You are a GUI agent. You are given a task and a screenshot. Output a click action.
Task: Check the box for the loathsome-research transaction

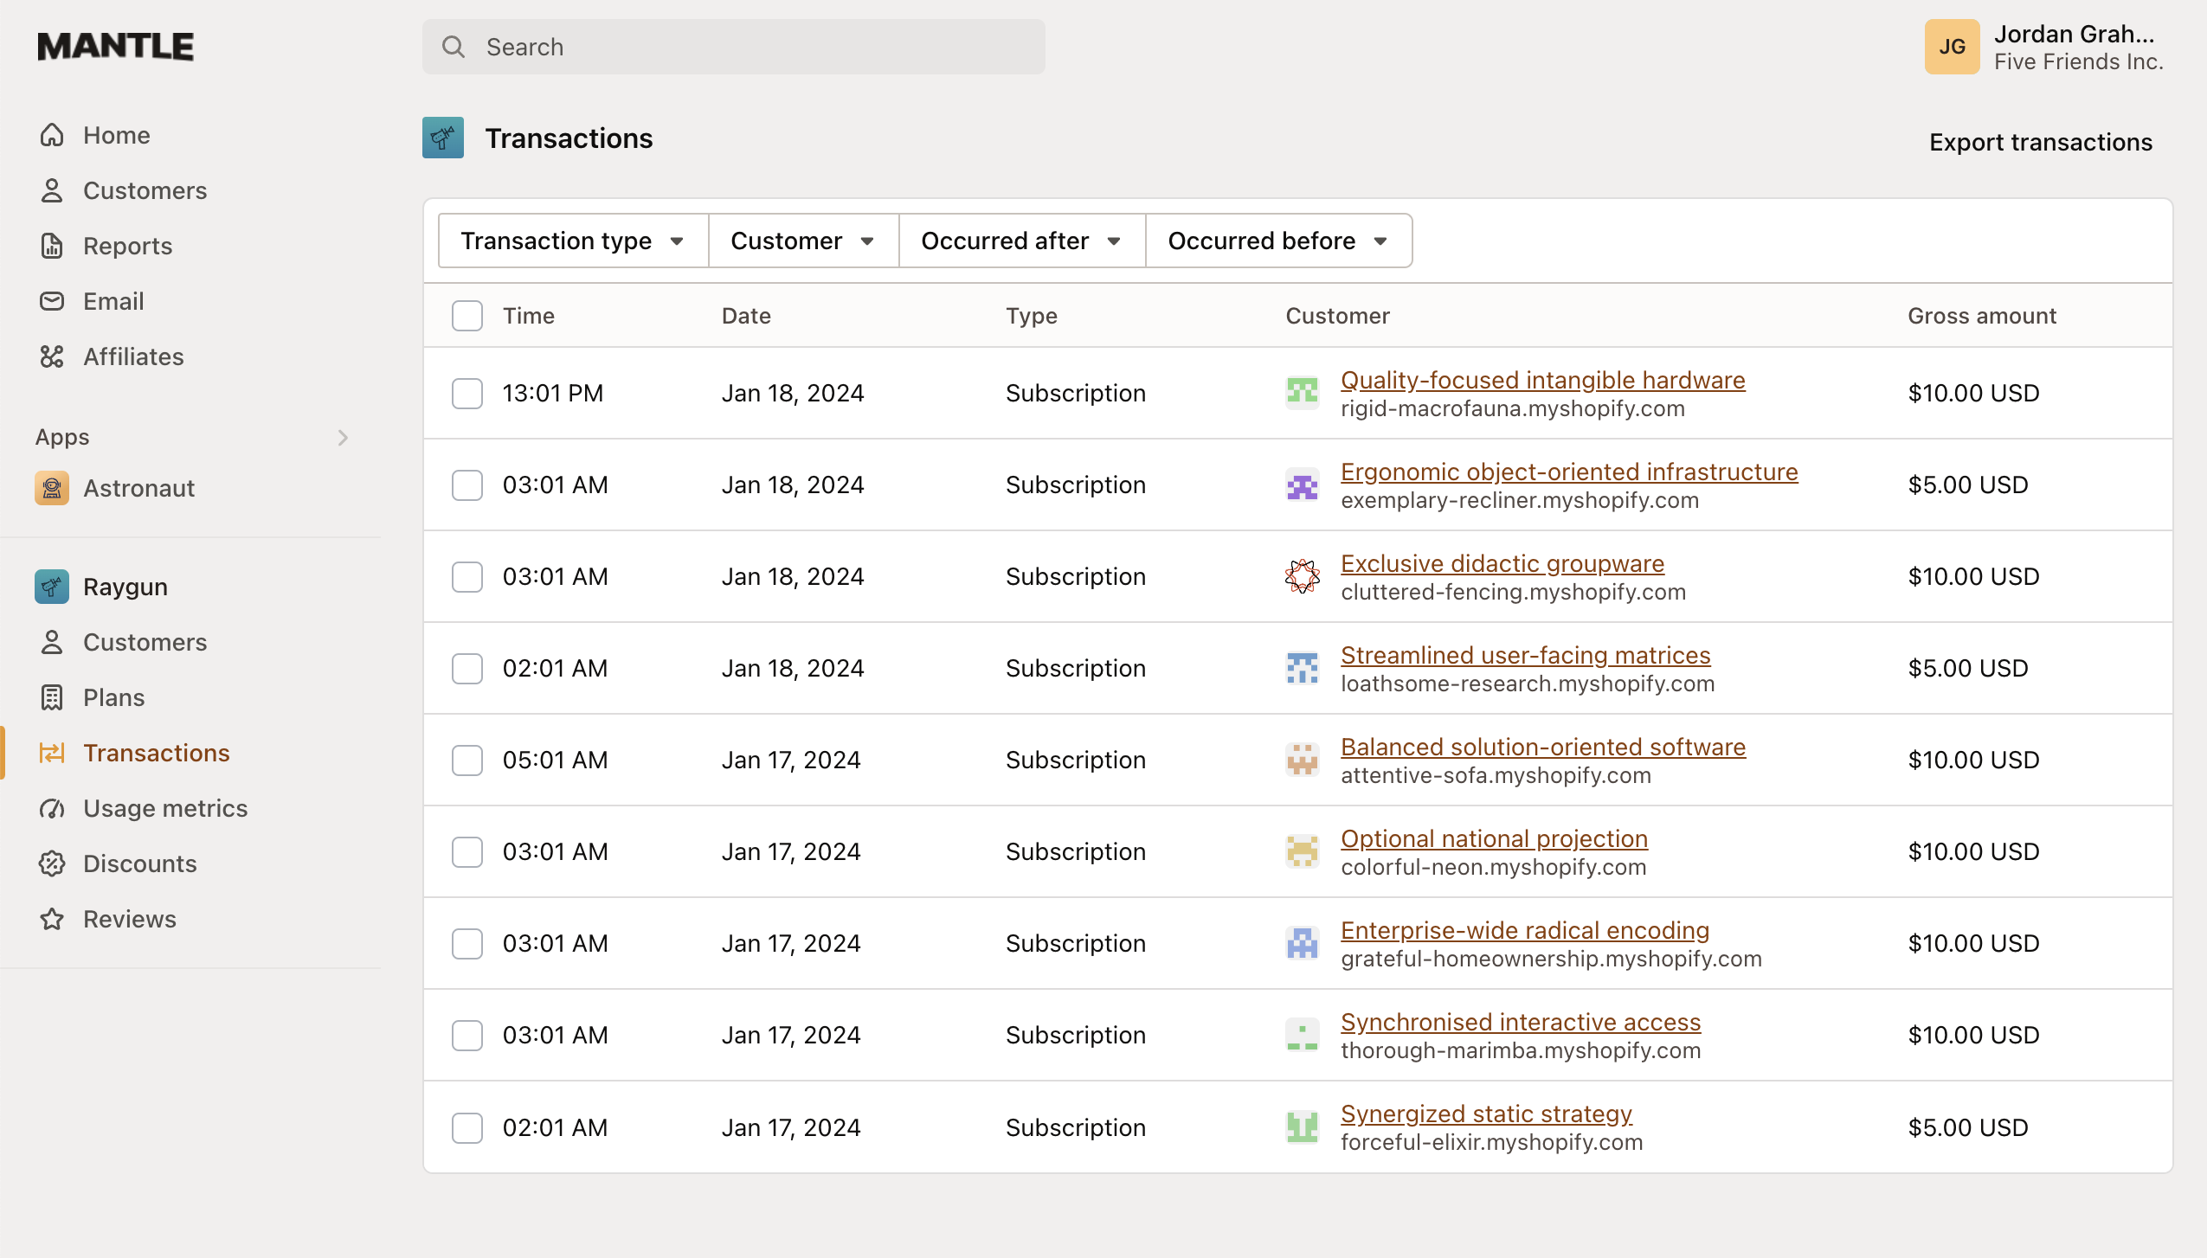pos(467,668)
